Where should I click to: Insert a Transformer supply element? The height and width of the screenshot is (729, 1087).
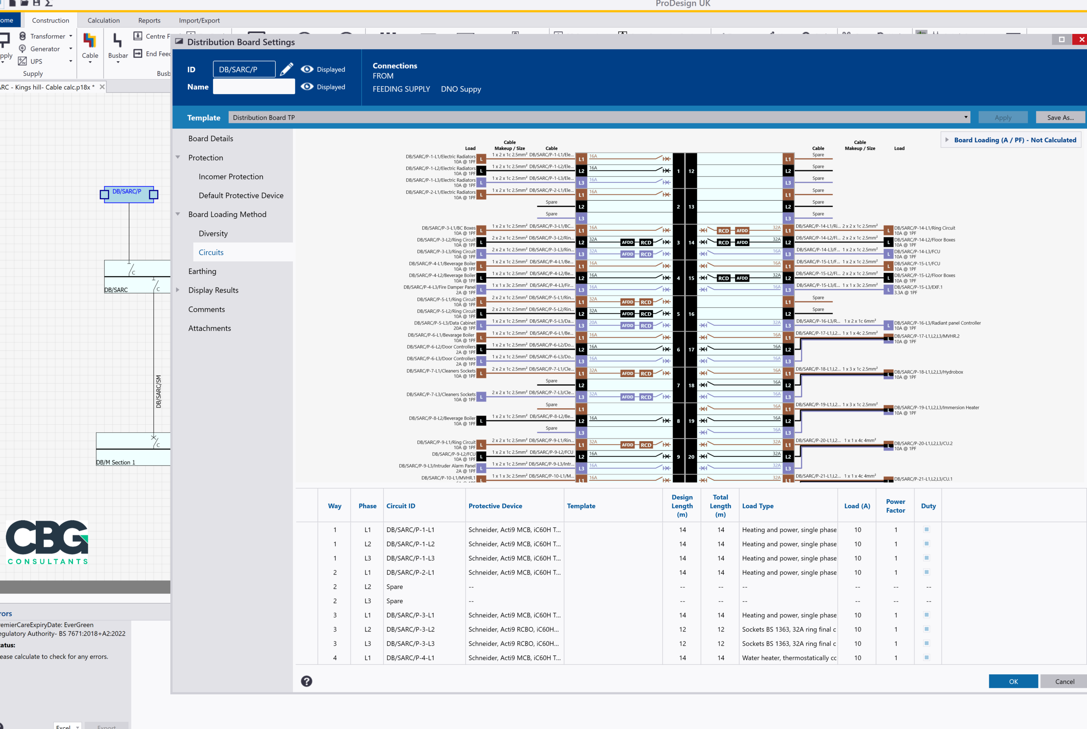click(47, 36)
